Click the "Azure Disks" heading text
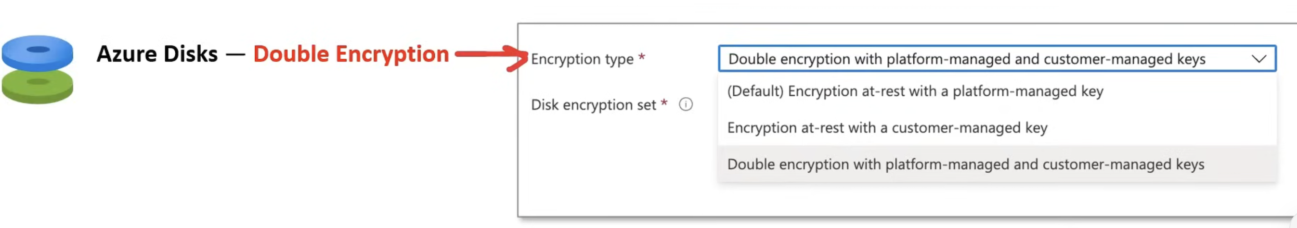 pyautogui.click(x=157, y=54)
